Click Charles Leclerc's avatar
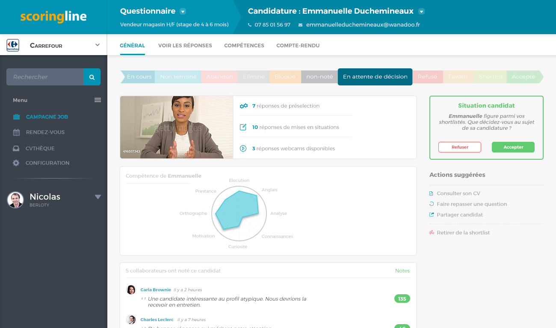Image resolution: width=556 pixels, height=328 pixels. [131, 319]
